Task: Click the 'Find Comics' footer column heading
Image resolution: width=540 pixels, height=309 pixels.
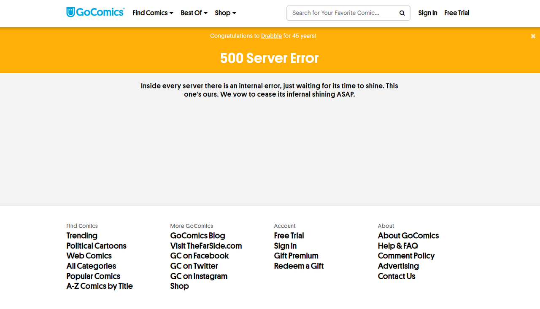Action: (82, 226)
